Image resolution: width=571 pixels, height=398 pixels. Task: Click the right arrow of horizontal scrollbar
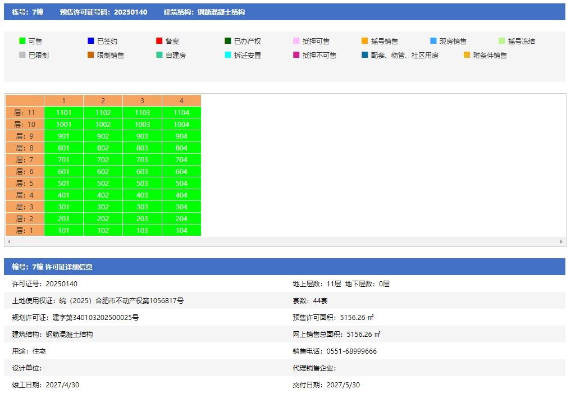pos(561,242)
